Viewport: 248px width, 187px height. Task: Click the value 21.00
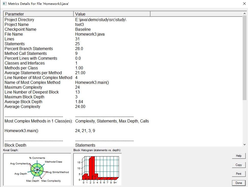tap(80, 73)
